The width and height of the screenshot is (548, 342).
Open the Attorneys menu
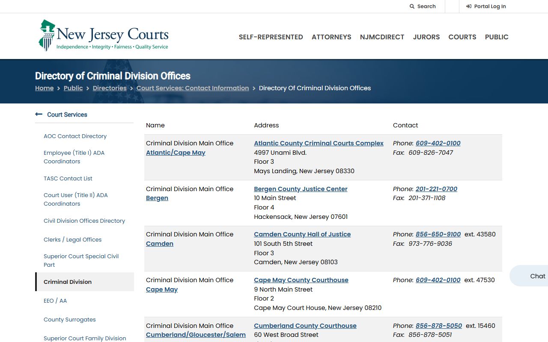[x=331, y=37]
